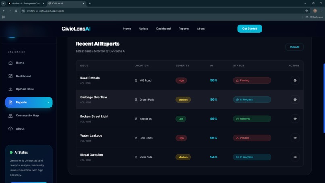Click the Recent AI Reports heading
325x183 pixels.
98,44
